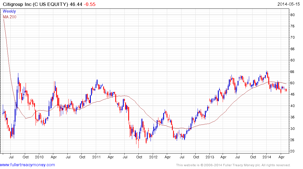Click the 25 price axis label
Screen dimensions: 303x169
coord(292,140)
